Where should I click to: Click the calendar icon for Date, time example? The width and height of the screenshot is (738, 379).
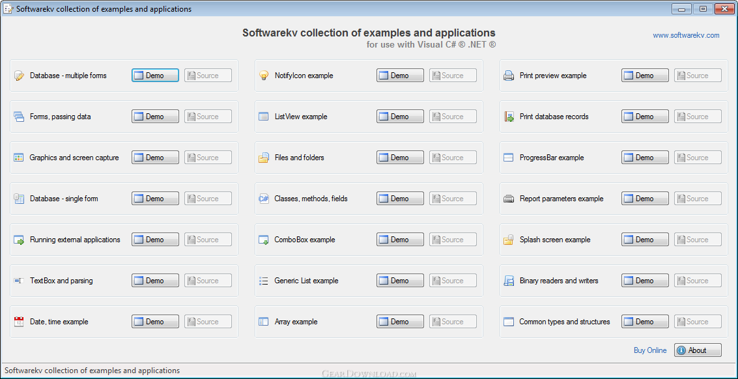[x=19, y=322]
